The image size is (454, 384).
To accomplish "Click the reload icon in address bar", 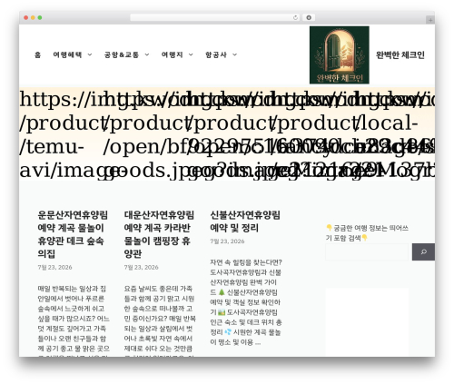I will click(x=295, y=18).
